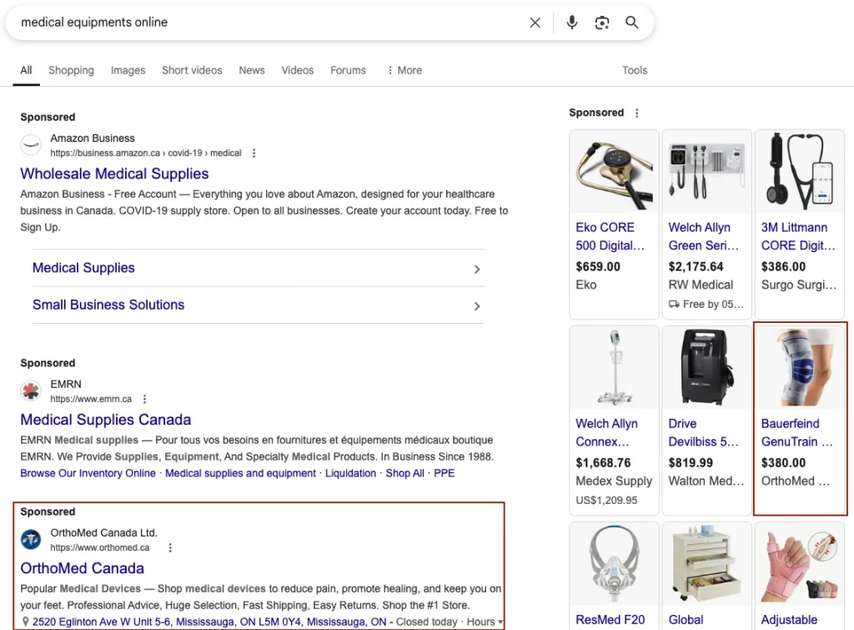Viewport: 854px width, 630px height.
Task: Open the Welch Allyn Green Series product image
Action: click(x=707, y=172)
